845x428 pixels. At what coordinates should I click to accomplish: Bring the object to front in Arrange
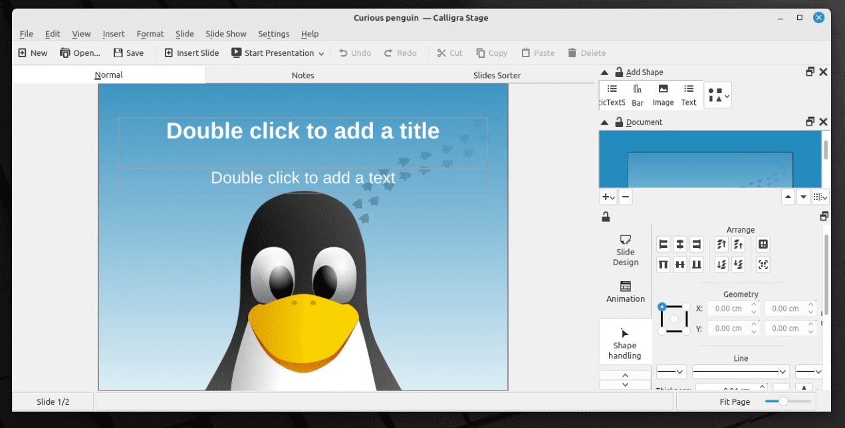(x=721, y=245)
